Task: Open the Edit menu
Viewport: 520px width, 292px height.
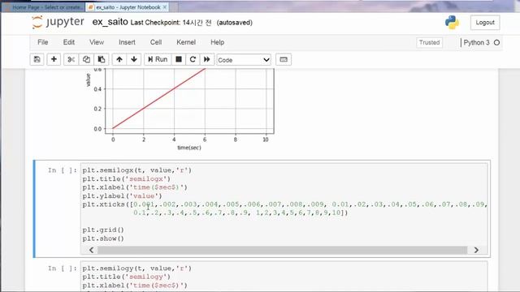Action: pos(68,42)
